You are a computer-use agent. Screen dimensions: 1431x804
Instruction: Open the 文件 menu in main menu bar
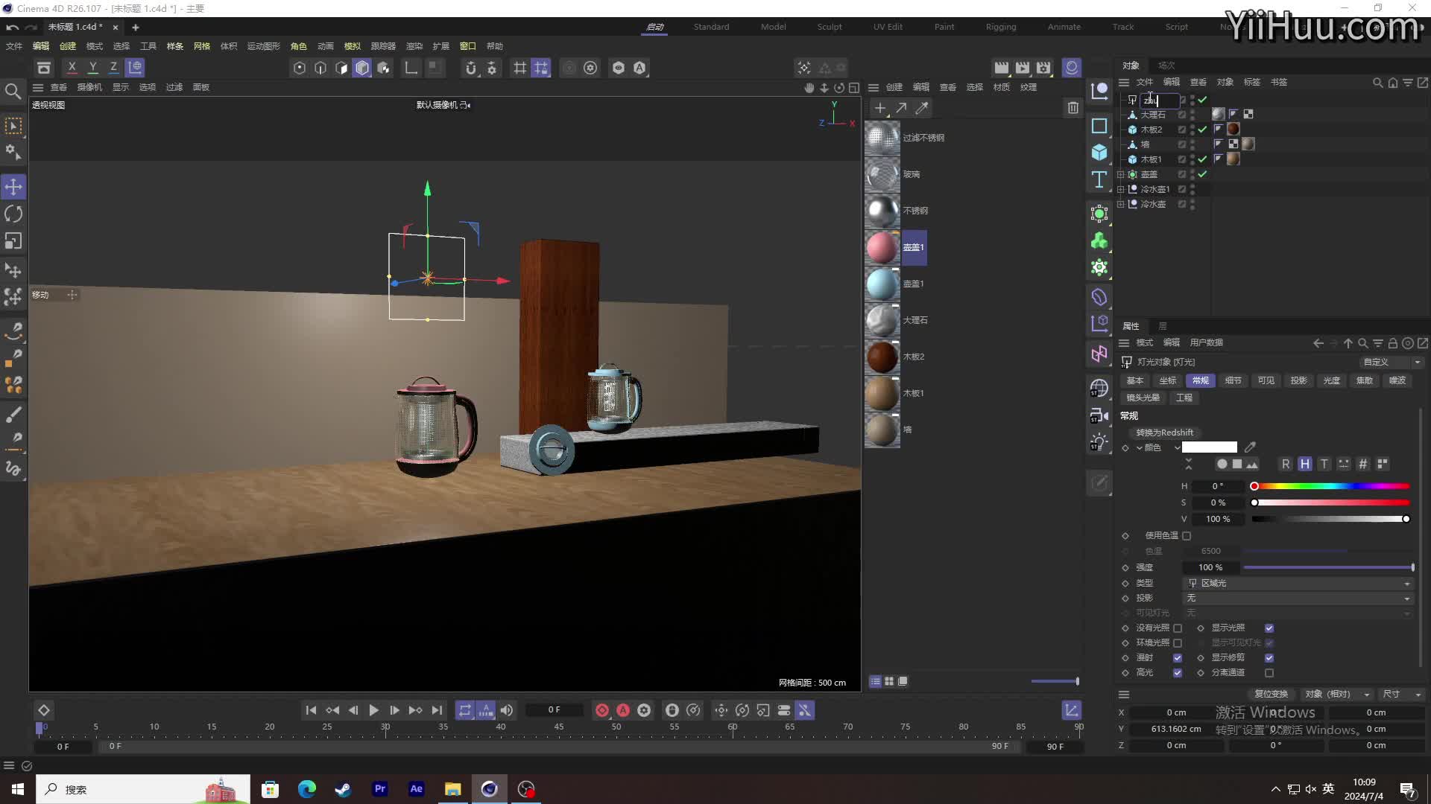(x=14, y=46)
